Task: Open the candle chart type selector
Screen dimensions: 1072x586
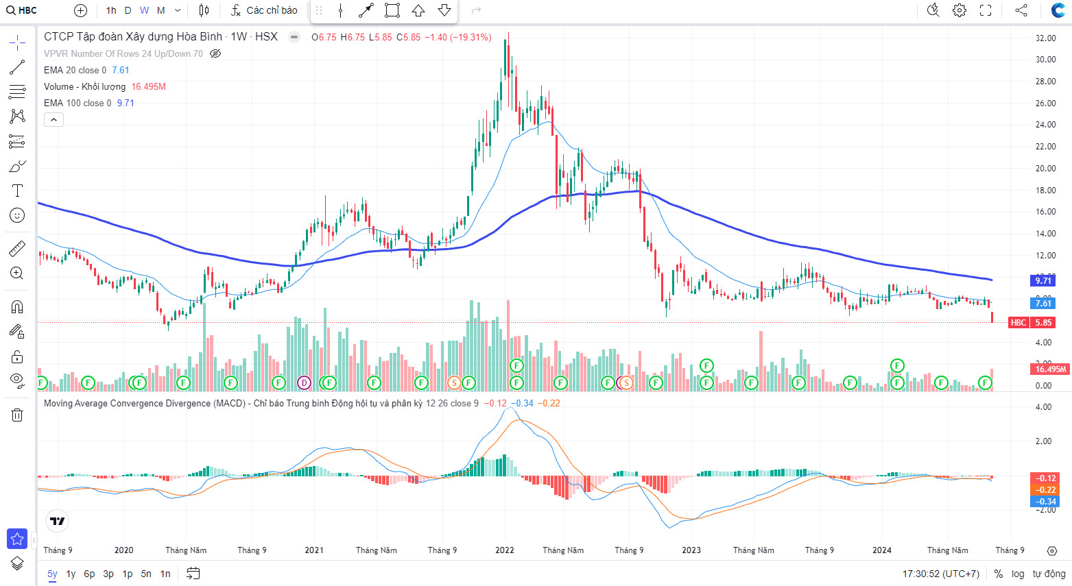Action: (x=204, y=10)
